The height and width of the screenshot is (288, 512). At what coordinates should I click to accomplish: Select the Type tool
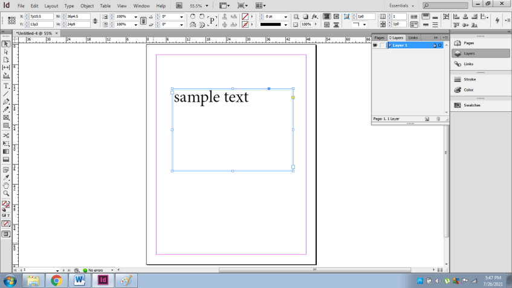[6, 86]
